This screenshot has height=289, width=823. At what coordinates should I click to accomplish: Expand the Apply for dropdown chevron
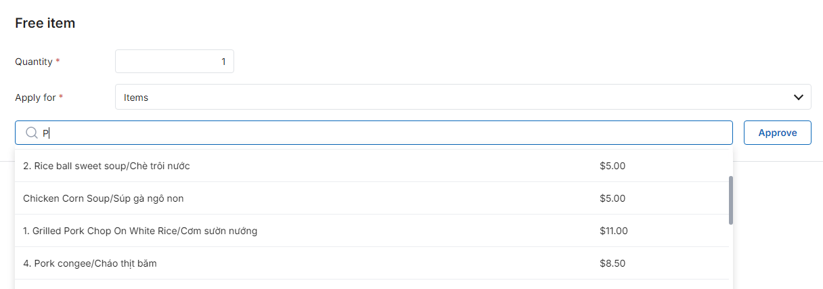(798, 97)
